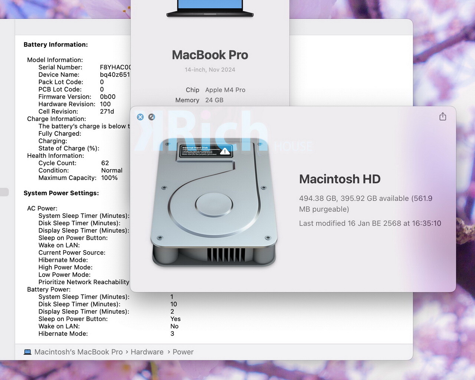
Task: Click Memory value 24 GB
Action: pos(214,100)
